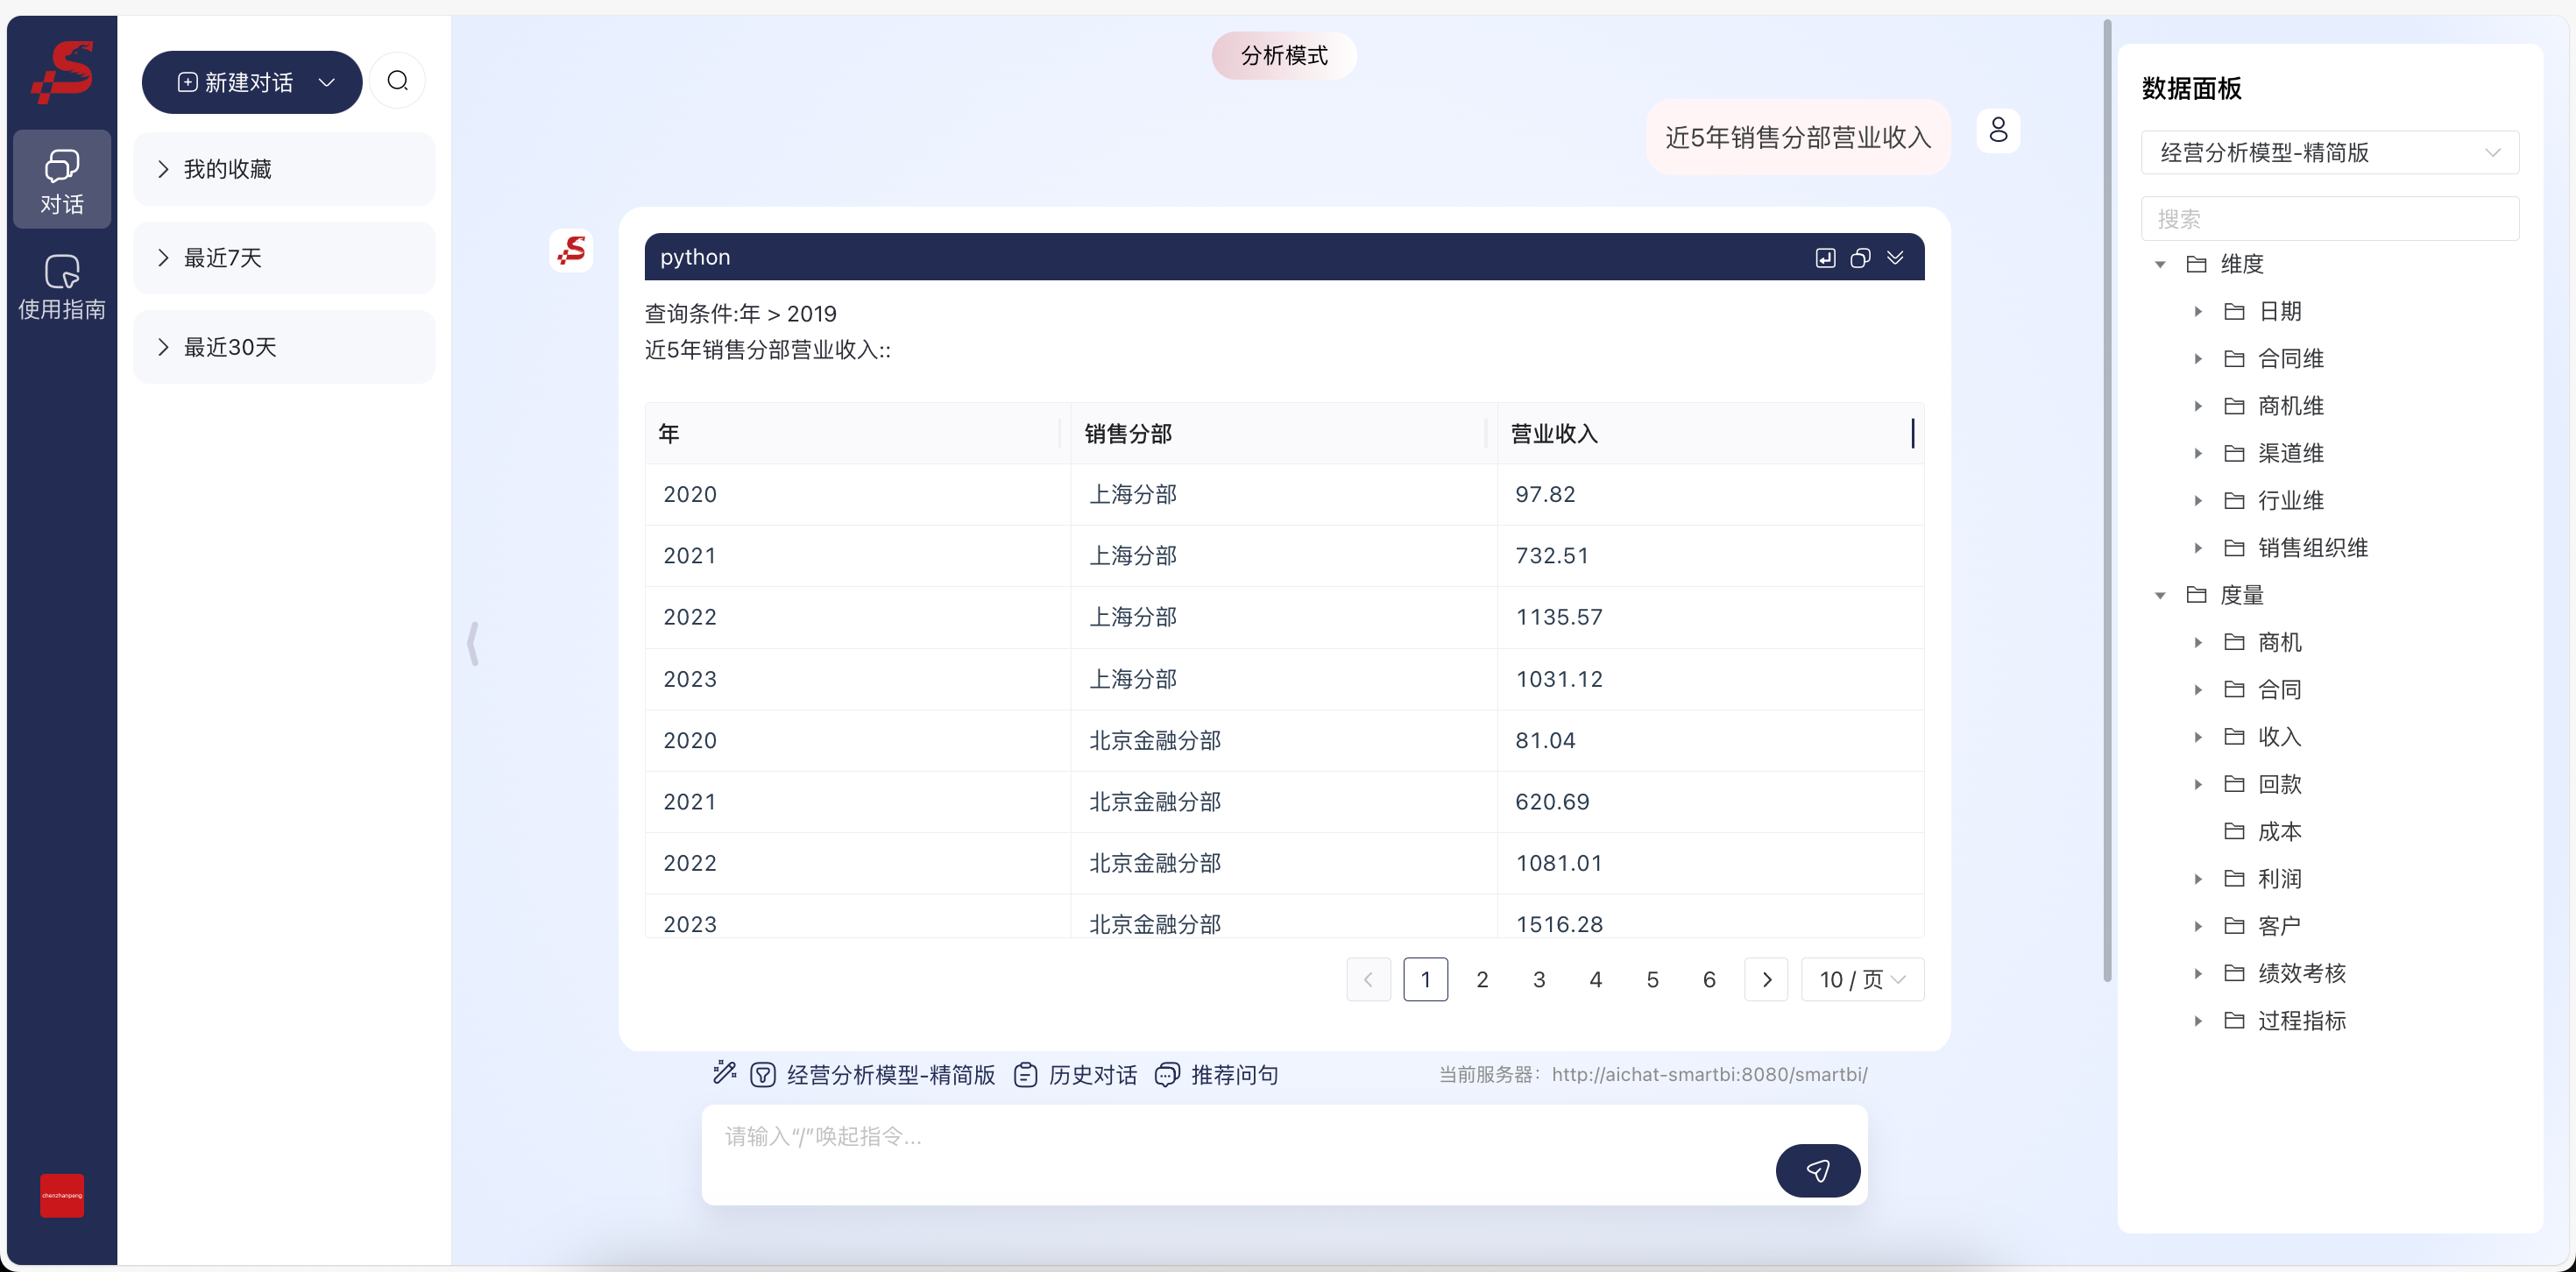Click the previous page arrow
The image size is (2576, 1272).
[x=1368, y=979]
